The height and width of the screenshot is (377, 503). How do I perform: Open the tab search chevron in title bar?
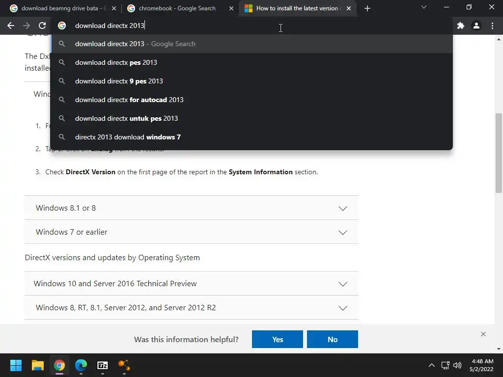click(424, 7)
